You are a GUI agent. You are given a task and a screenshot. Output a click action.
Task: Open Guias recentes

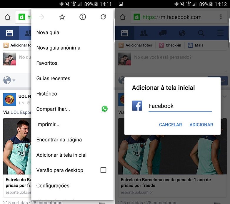point(72,78)
